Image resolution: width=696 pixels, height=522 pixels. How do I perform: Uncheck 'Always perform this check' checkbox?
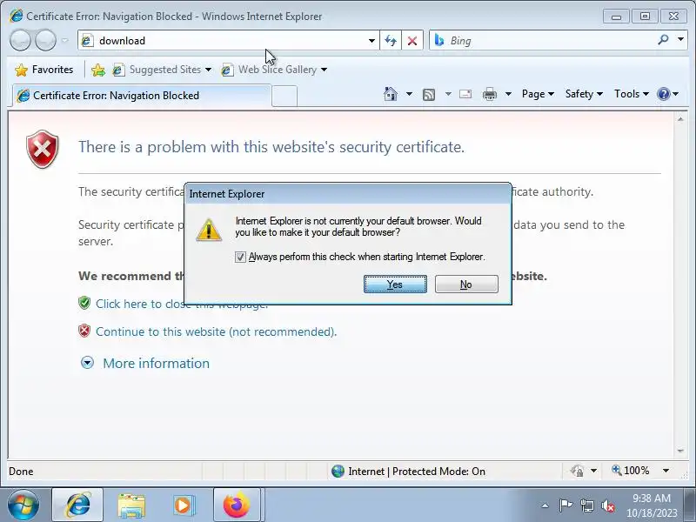240,257
